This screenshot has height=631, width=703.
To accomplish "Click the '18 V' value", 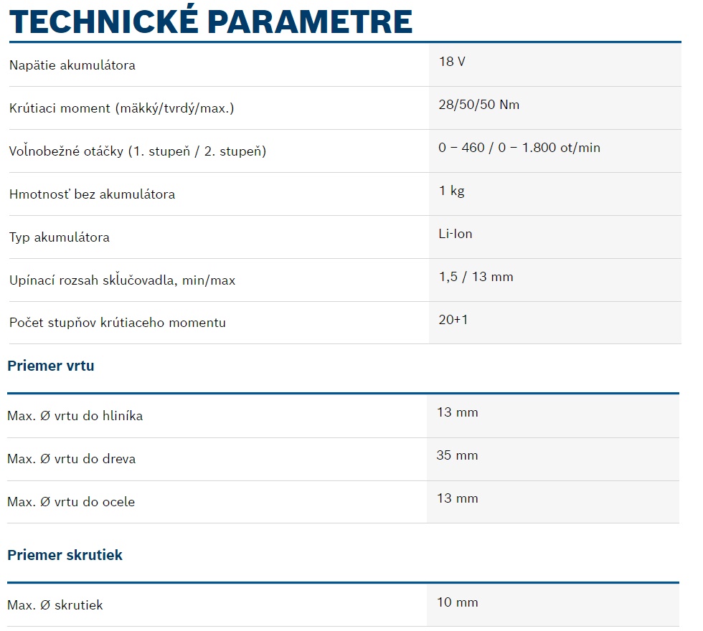I will (452, 62).
